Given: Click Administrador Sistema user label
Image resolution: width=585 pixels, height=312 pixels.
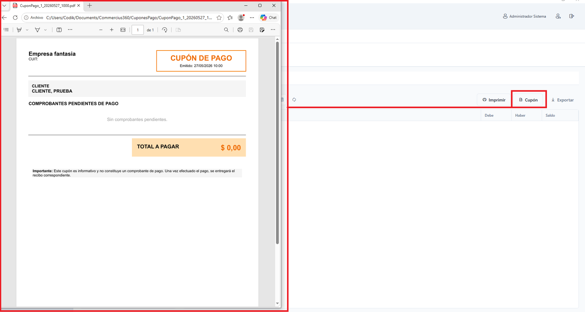Looking at the screenshot, I should (524, 16).
